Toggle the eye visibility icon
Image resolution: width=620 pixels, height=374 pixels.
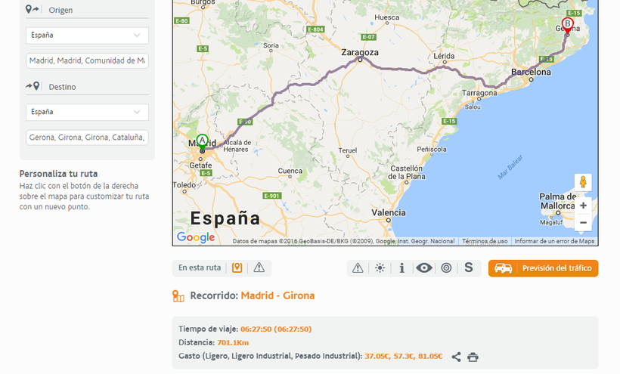[424, 268]
